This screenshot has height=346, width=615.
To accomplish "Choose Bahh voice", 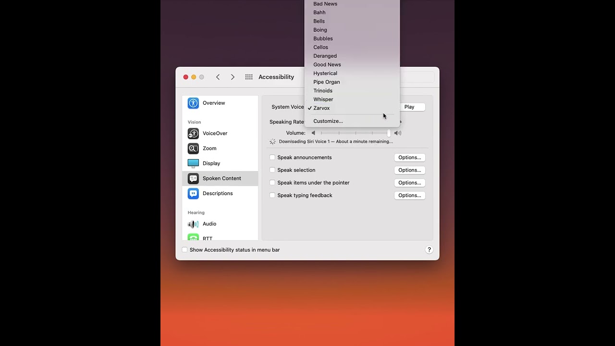I will (352, 12).
